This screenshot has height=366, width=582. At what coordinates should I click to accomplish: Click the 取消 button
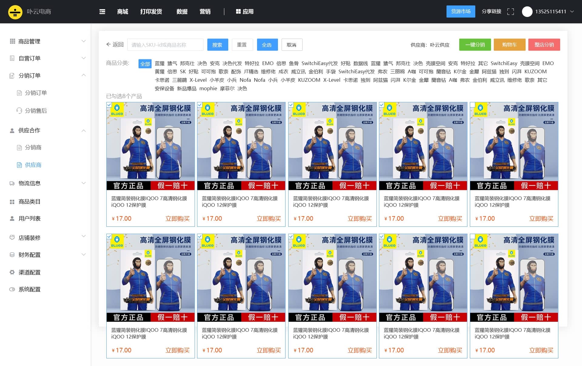292,45
